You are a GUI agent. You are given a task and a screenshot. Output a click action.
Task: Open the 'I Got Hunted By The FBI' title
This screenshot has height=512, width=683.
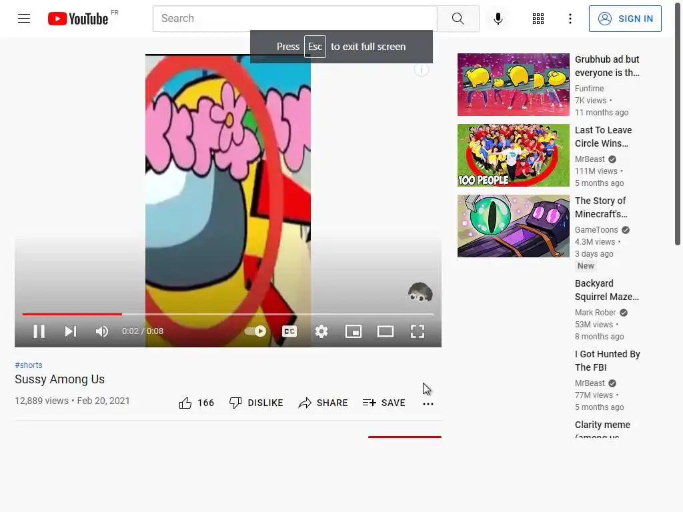pos(607,361)
